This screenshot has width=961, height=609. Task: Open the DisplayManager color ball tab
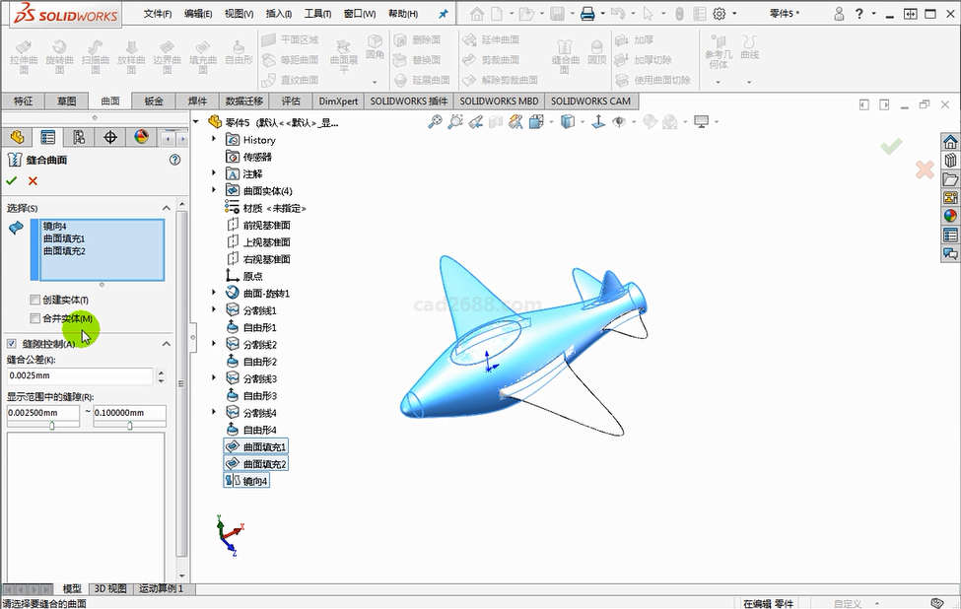point(141,137)
